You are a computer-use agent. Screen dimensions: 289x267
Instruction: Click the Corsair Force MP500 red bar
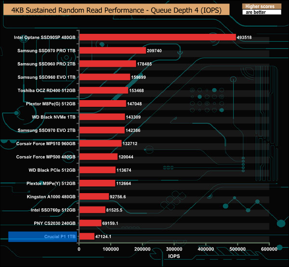coord(99,157)
